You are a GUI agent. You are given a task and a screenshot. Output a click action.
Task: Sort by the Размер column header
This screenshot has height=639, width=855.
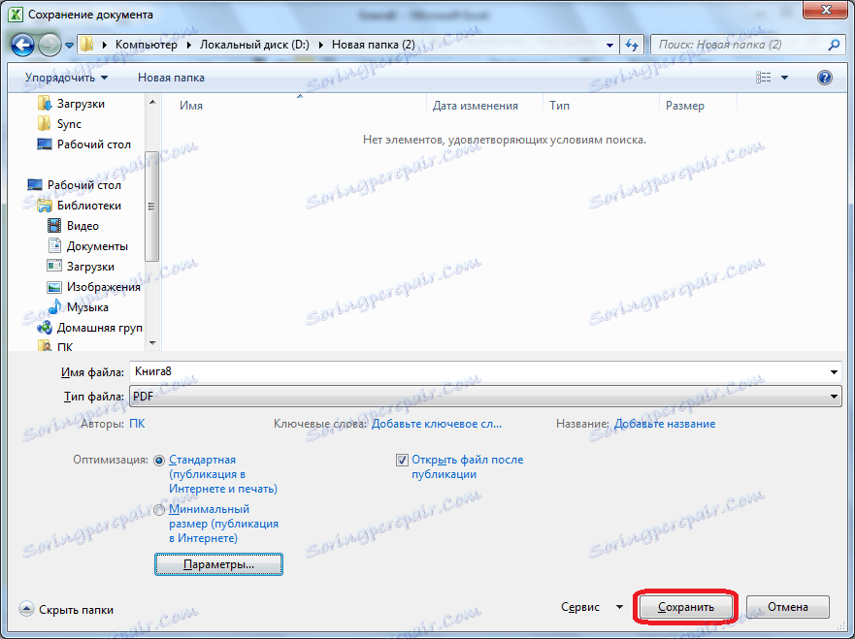(x=685, y=106)
